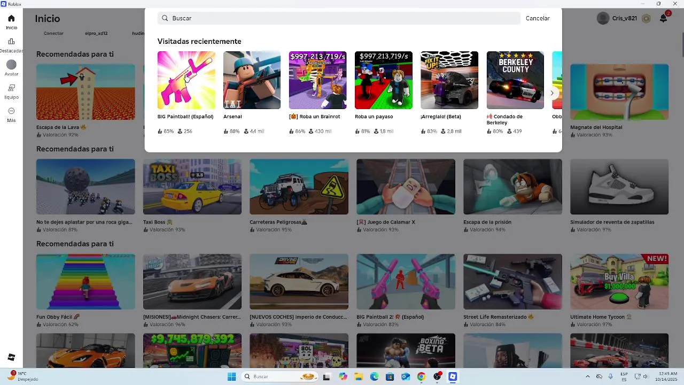Open Task View from the taskbar

tap(327, 376)
